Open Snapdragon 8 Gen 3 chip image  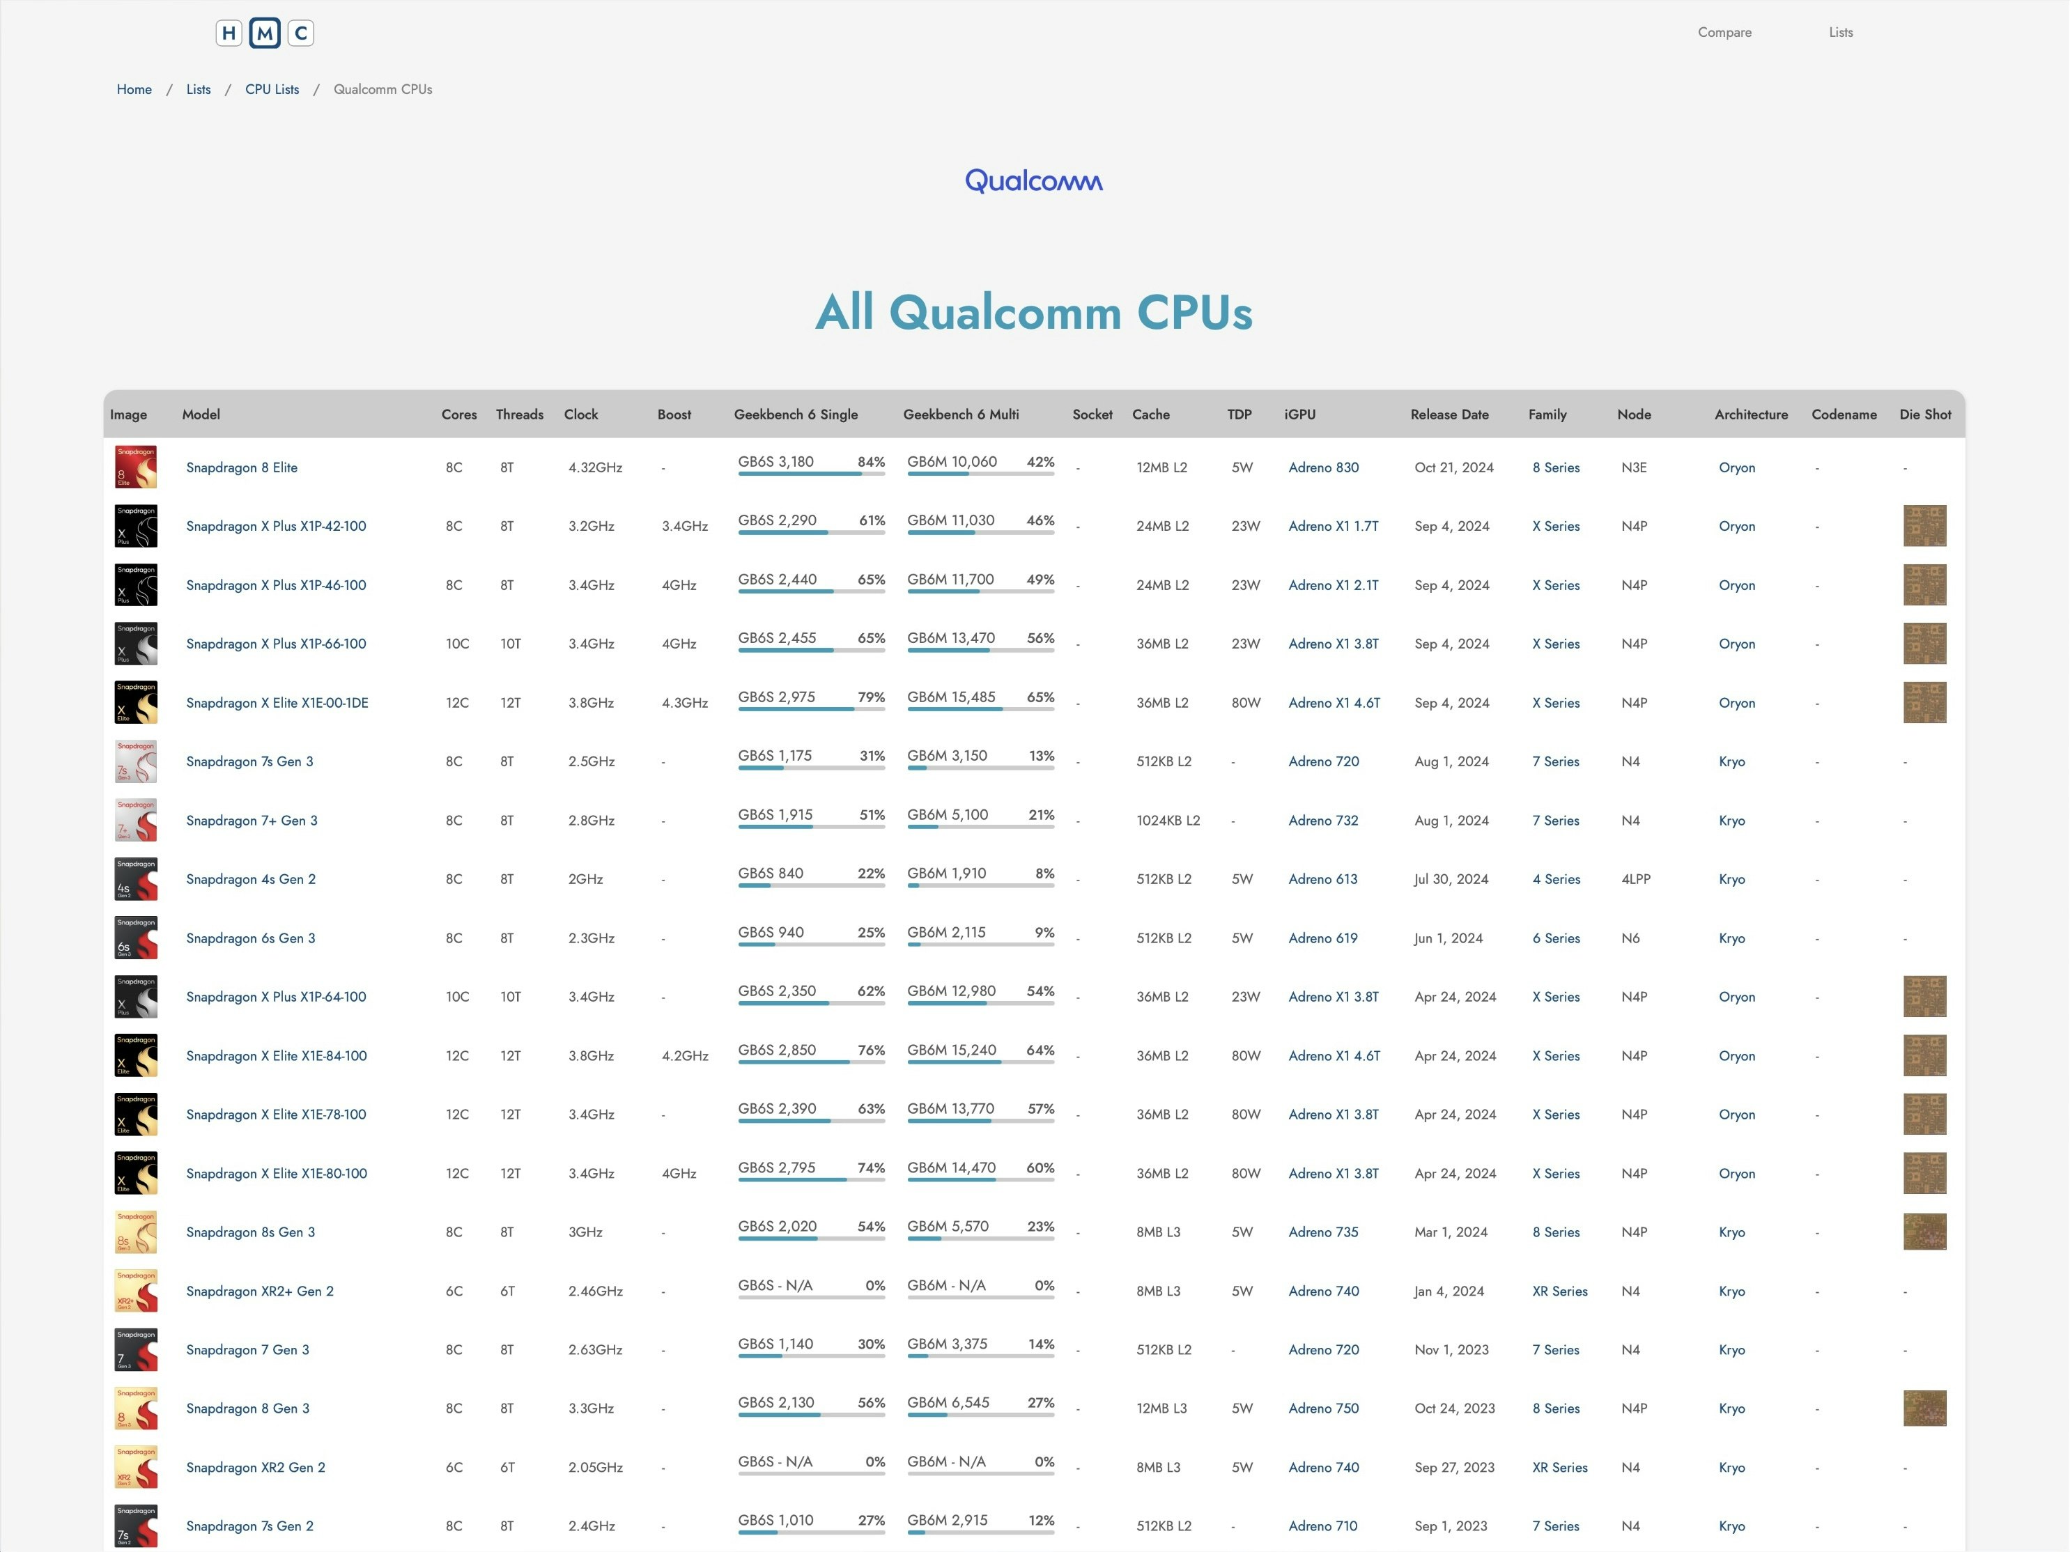pos(136,1409)
